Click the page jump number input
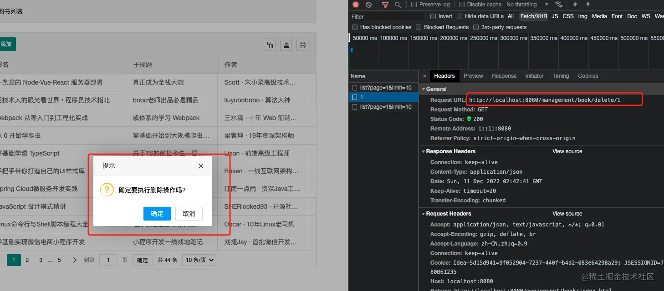Screen dimensions: 664x291 pos(108,260)
